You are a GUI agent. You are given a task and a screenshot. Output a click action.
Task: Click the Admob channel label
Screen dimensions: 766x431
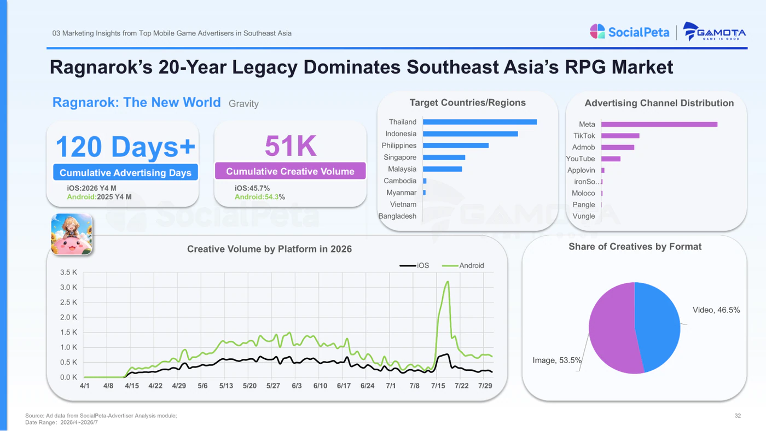click(x=583, y=147)
